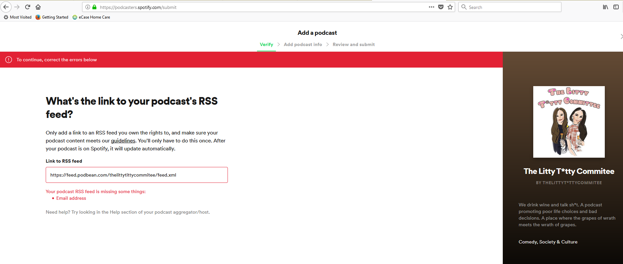Screen dimensions: 623x264
Task: Open the Getting Started bookmark
Action: 52,17
